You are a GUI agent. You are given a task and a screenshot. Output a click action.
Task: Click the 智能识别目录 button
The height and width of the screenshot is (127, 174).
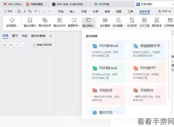click(x=43, y=45)
